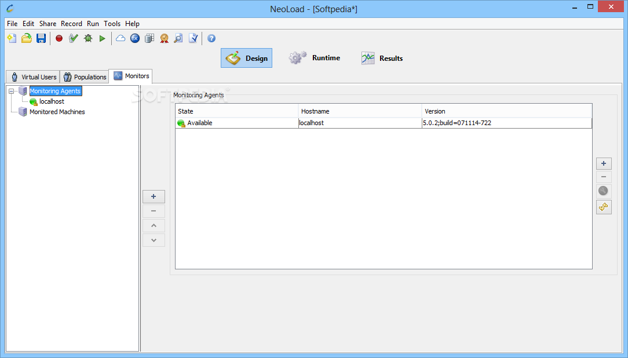Start recording with the red circle icon

click(x=59, y=38)
